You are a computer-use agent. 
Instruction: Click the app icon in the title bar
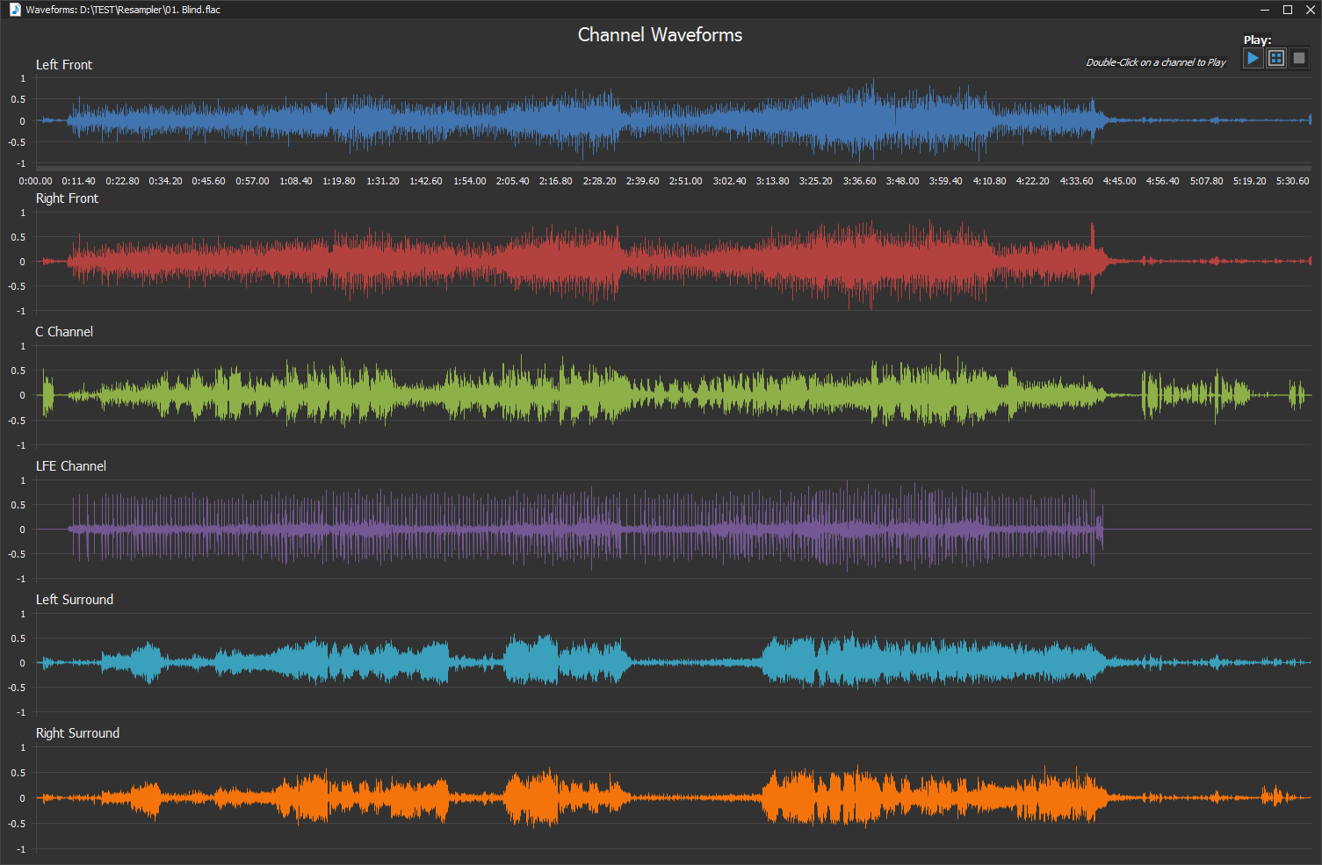click(x=14, y=10)
